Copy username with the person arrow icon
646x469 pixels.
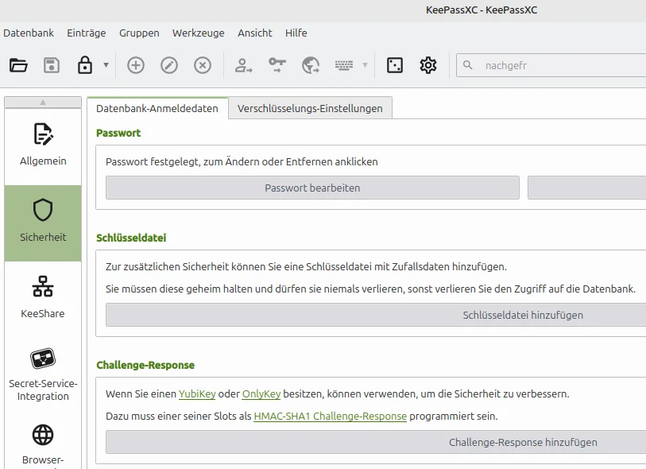tap(243, 65)
